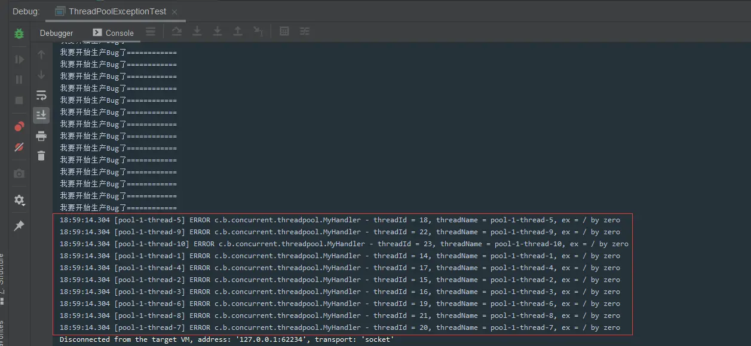This screenshot has height=346, width=751.
Task: Click Trace Current Stream Chain icon
Action: click(305, 31)
